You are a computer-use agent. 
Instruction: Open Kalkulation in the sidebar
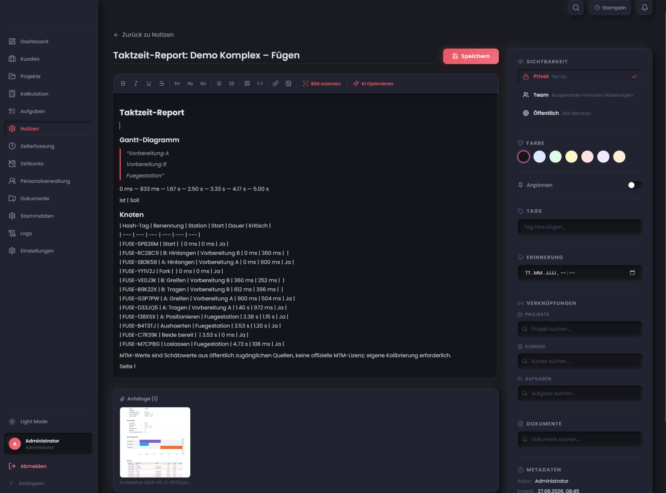point(48,94)
